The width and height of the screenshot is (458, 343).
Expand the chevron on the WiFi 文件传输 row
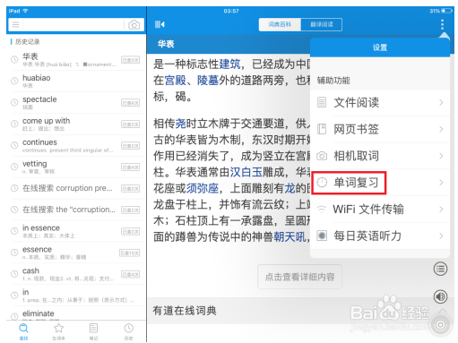tap(441, 210)
